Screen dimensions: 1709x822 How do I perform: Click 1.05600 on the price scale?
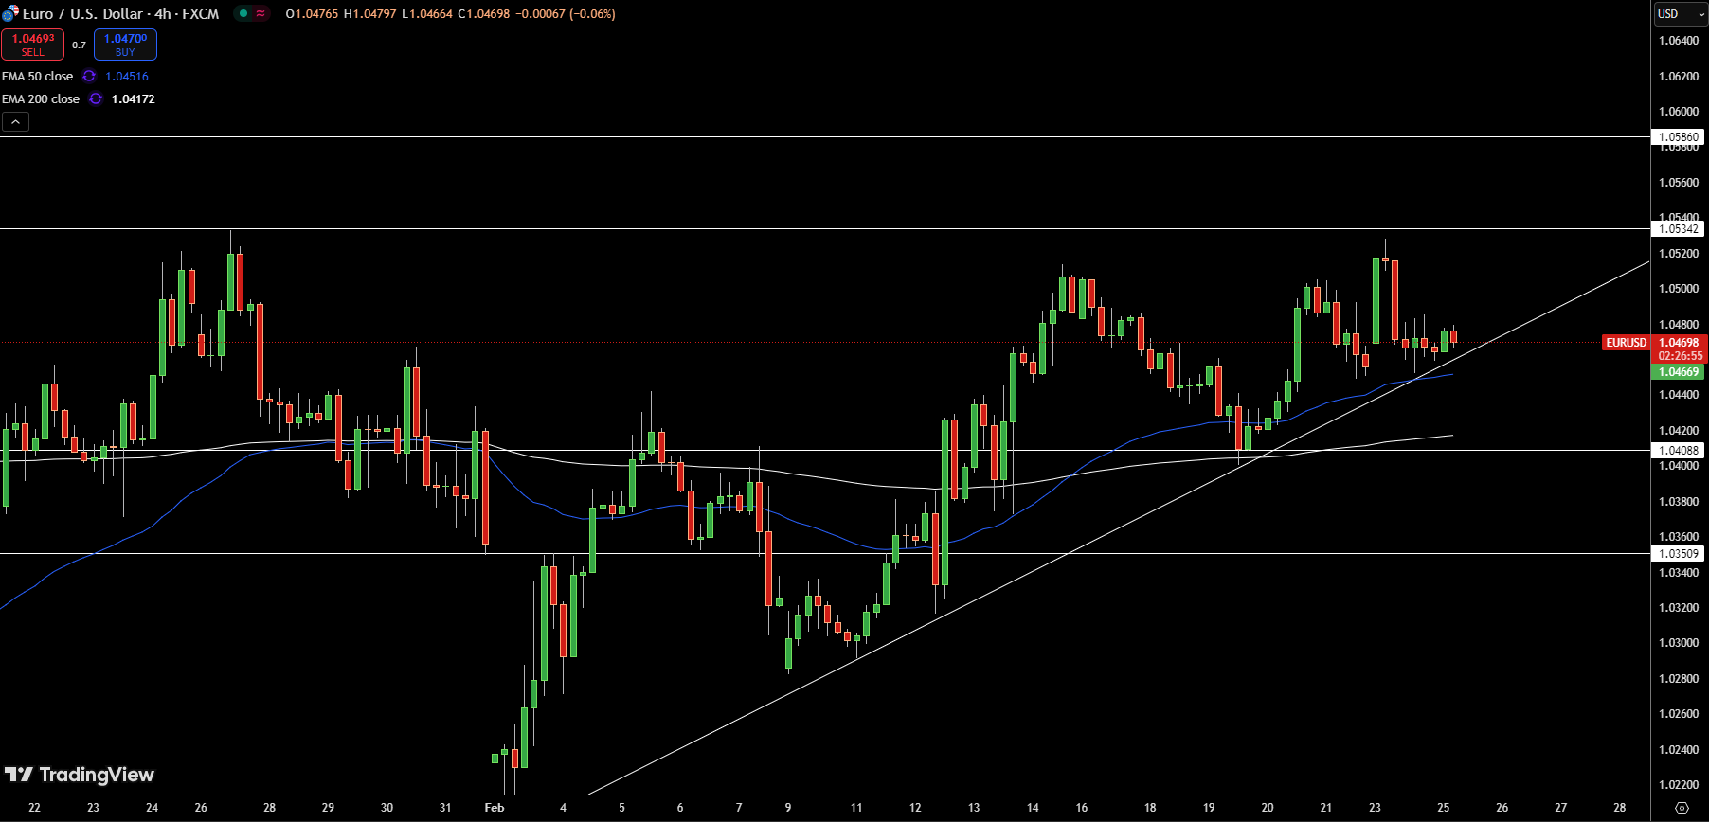1679,183
